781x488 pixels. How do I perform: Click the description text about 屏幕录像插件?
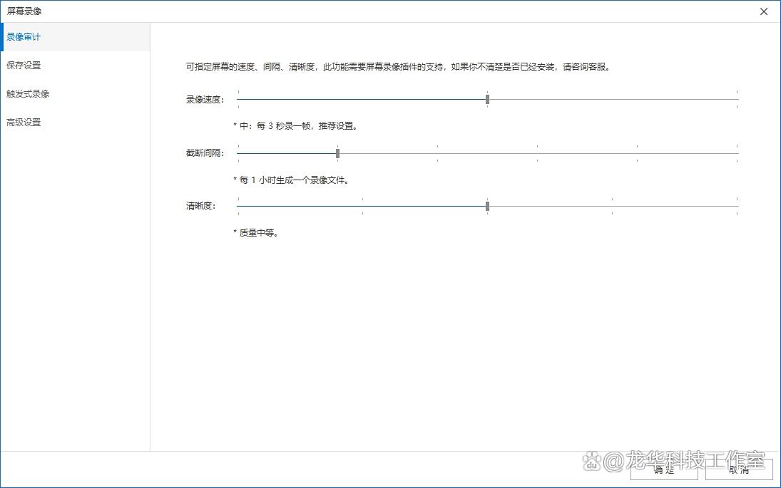(398, 67)
